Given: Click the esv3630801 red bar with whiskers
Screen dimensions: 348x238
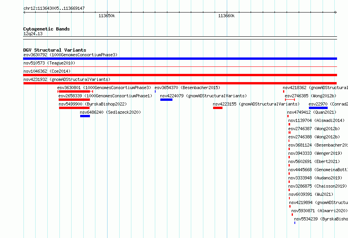Looking at the screenshot, I should coord(75,91).
